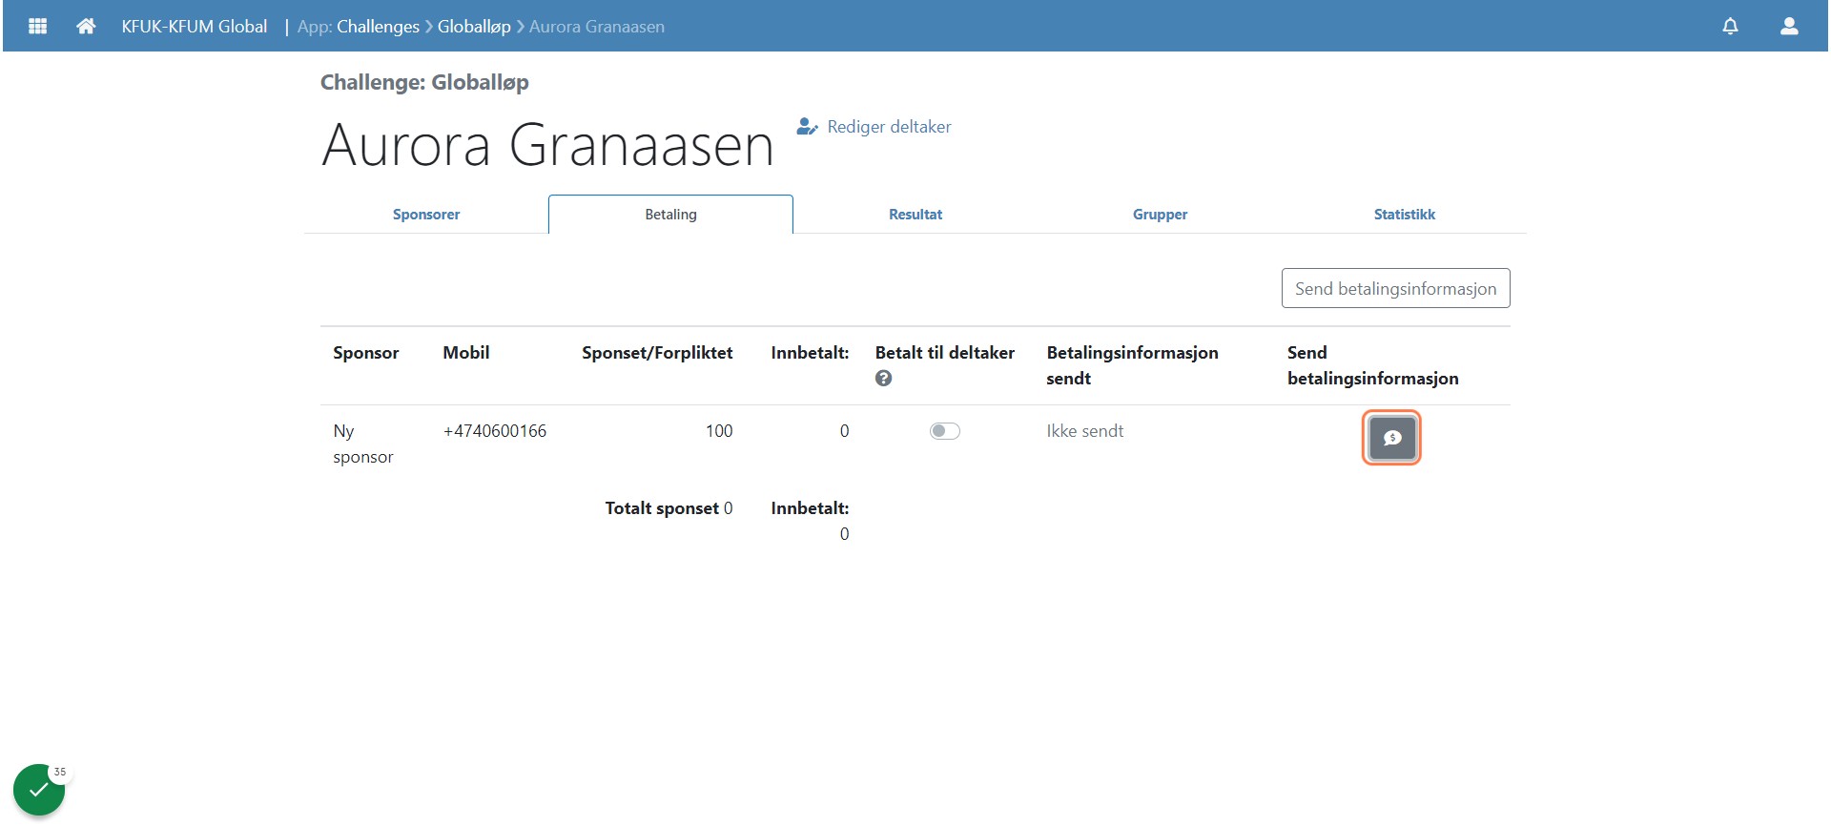Screen dimensions: 1831x826
Task: Click Ikke sendt status text
Action: [x=1085, y=431]
